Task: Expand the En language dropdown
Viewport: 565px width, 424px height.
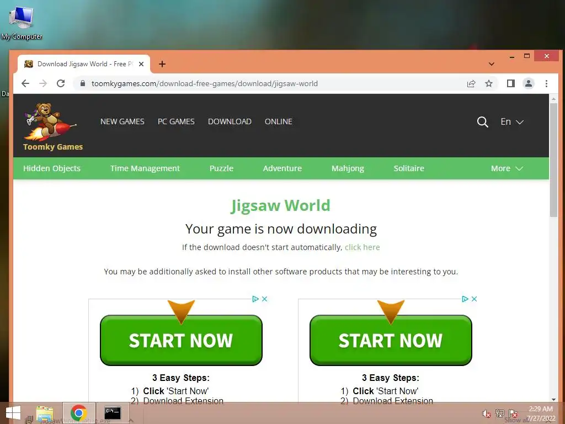Action: tap(511, 122)
